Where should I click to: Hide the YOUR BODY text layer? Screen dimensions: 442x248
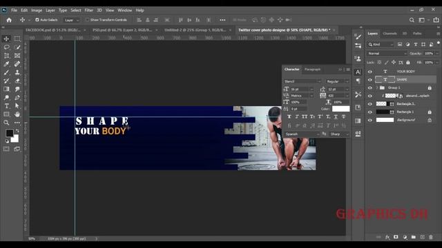(x=370, y=72)
